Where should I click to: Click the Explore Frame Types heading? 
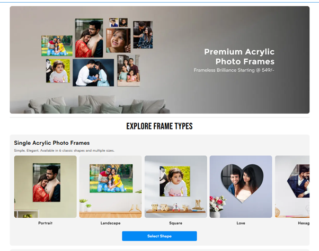[159, 126]
